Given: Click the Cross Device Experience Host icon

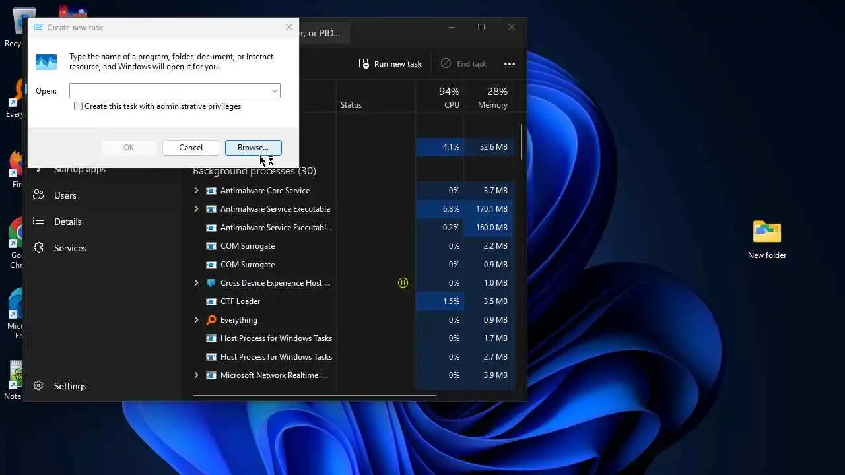Looking at the screenshot, I should pyautogui.click(x=211, y=283).
